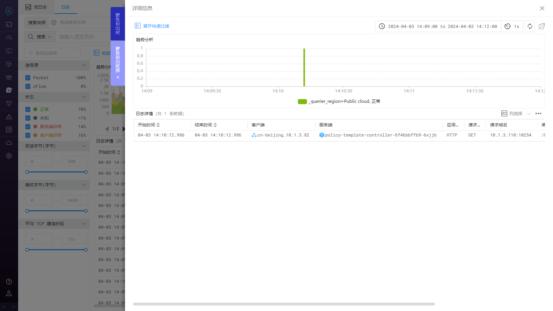Open the 列选择 column selection dropdown
Screen dimensions: 553x311
click(516, 113)
